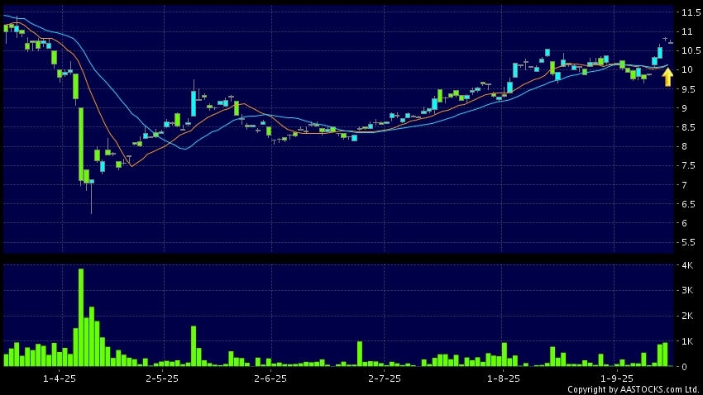Click the "4K" volume axis label
Viewport: 703px width, 395px height.
(687, 265)
